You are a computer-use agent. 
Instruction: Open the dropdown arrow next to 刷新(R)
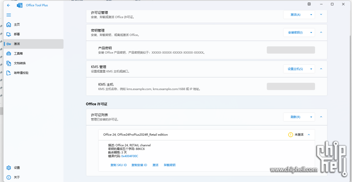[311, 117]
